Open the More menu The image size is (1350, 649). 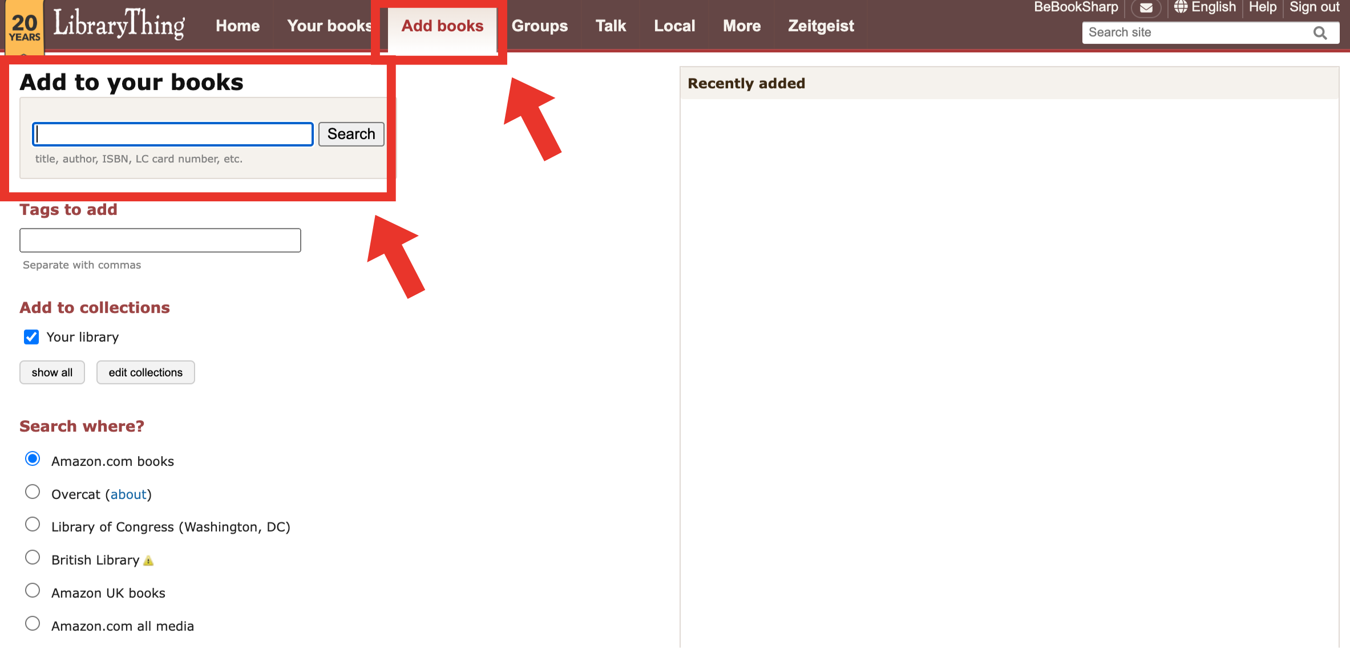[741, 26]
